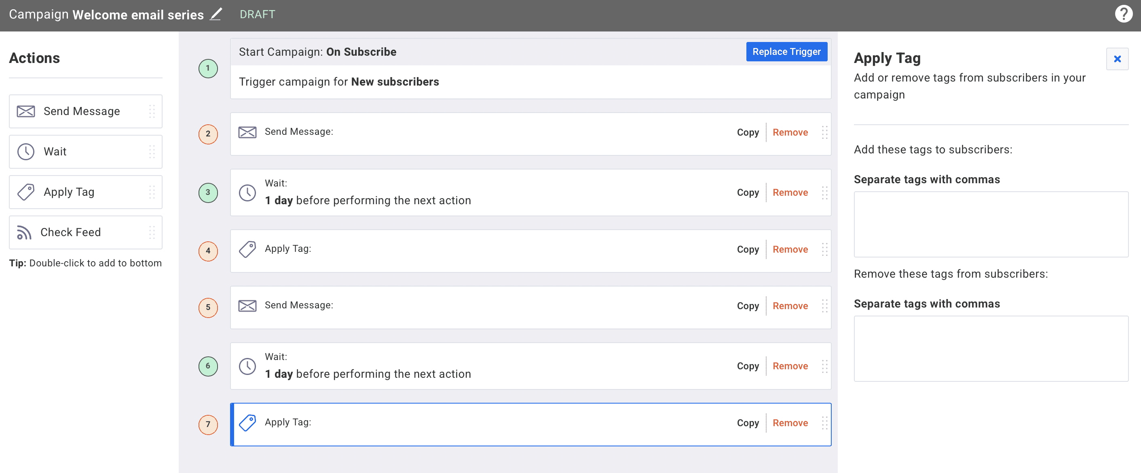Open the help question mark icon
Image resolution: width=1141 pixels, height=473 pixels.
click(1123, 14)
